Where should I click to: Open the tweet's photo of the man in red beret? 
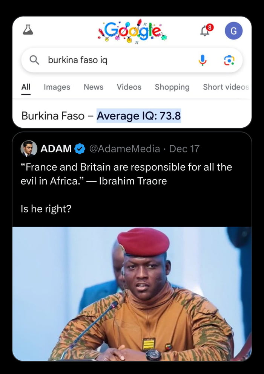tap(132, 294)
